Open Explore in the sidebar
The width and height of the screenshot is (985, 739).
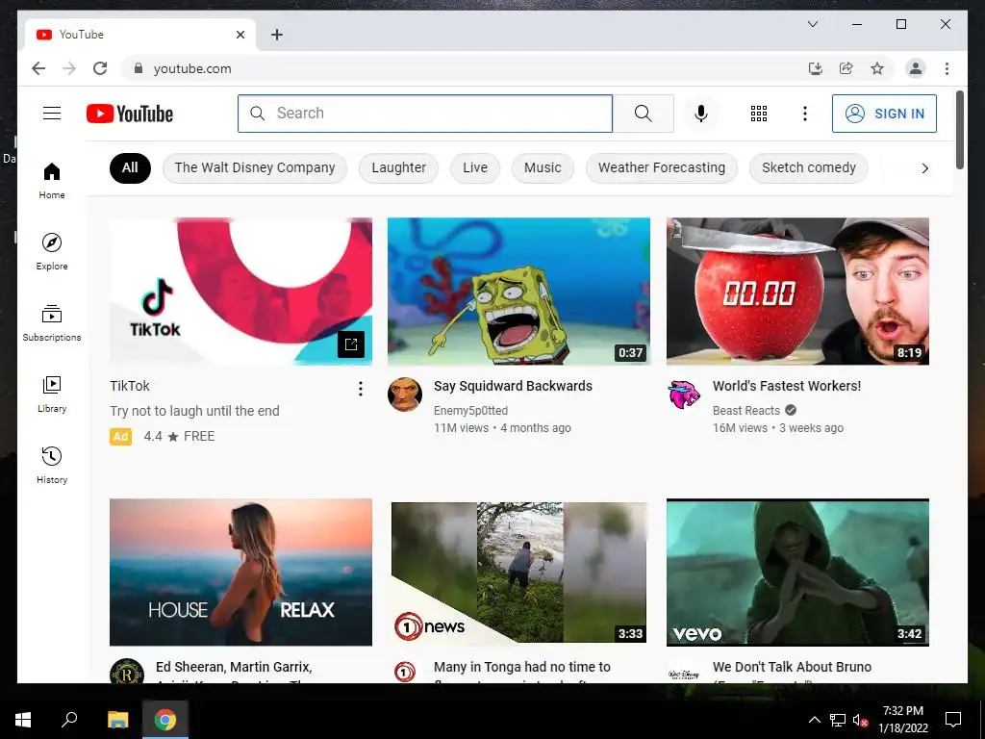[52, 252]
